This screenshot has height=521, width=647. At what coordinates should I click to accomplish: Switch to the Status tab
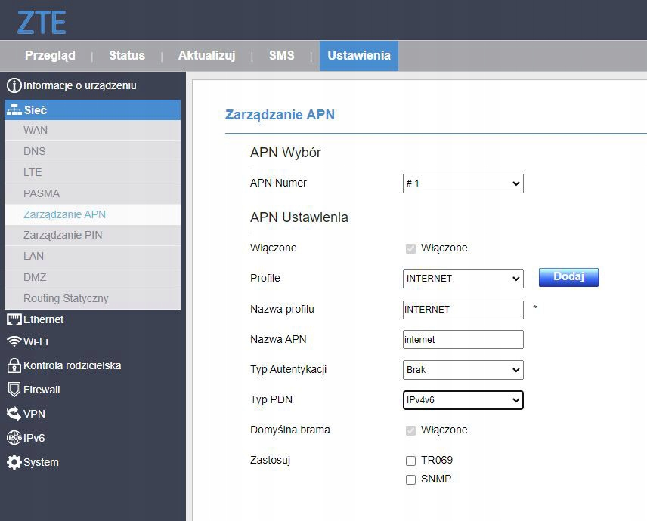(126, 56)
